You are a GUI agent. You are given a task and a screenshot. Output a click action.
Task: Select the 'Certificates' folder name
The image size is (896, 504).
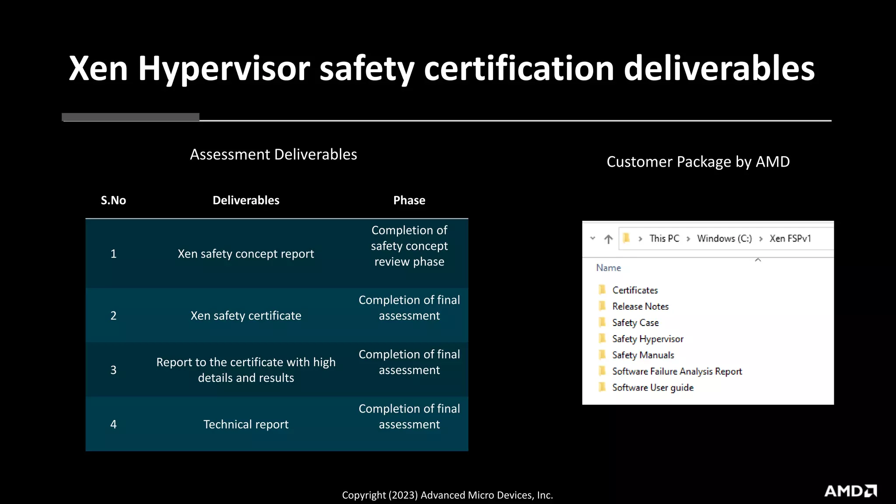635,290
